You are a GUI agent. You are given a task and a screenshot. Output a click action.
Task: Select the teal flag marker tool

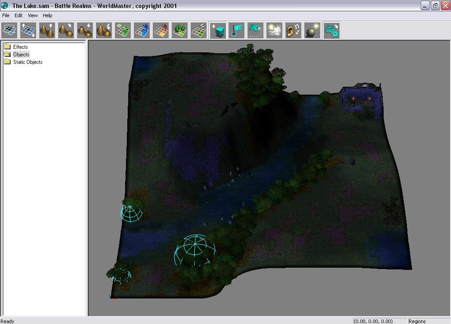[237, 30]
